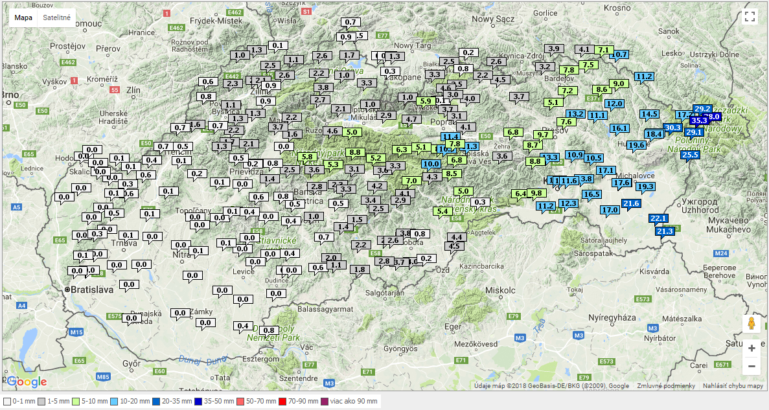Switch to the Mapa view tab

point(23,17)
